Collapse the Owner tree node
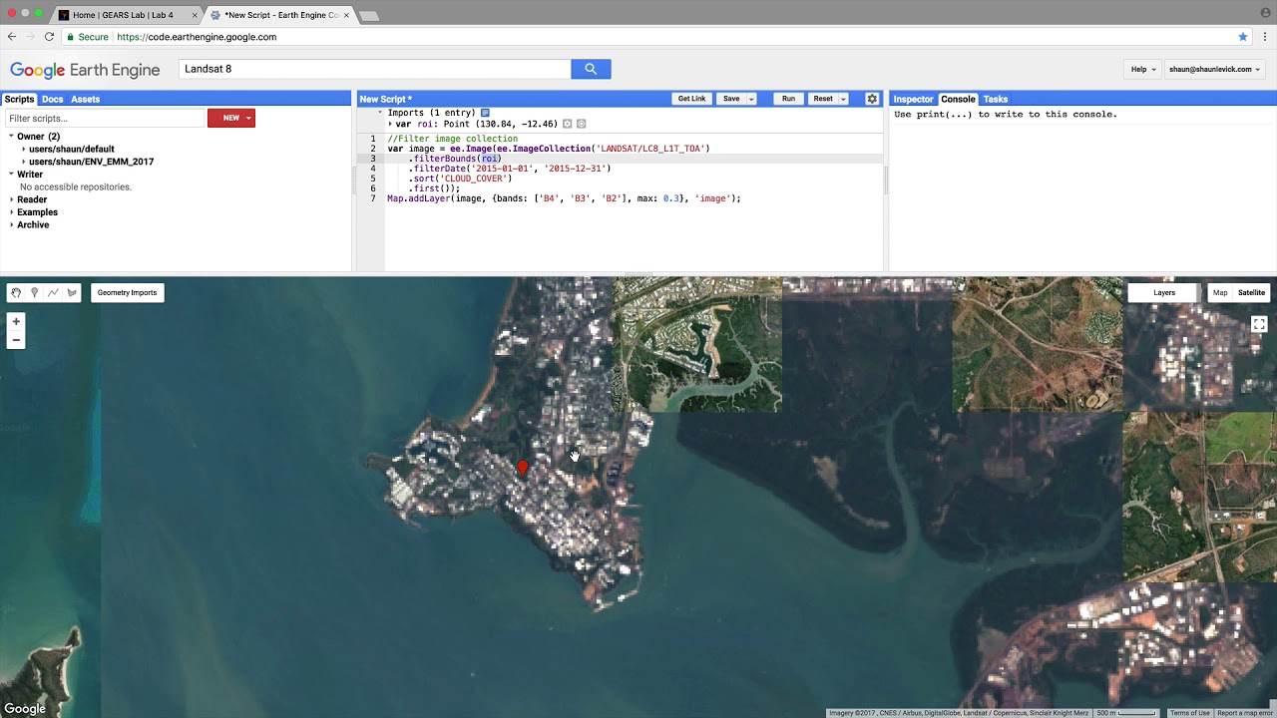 (12, 136)
